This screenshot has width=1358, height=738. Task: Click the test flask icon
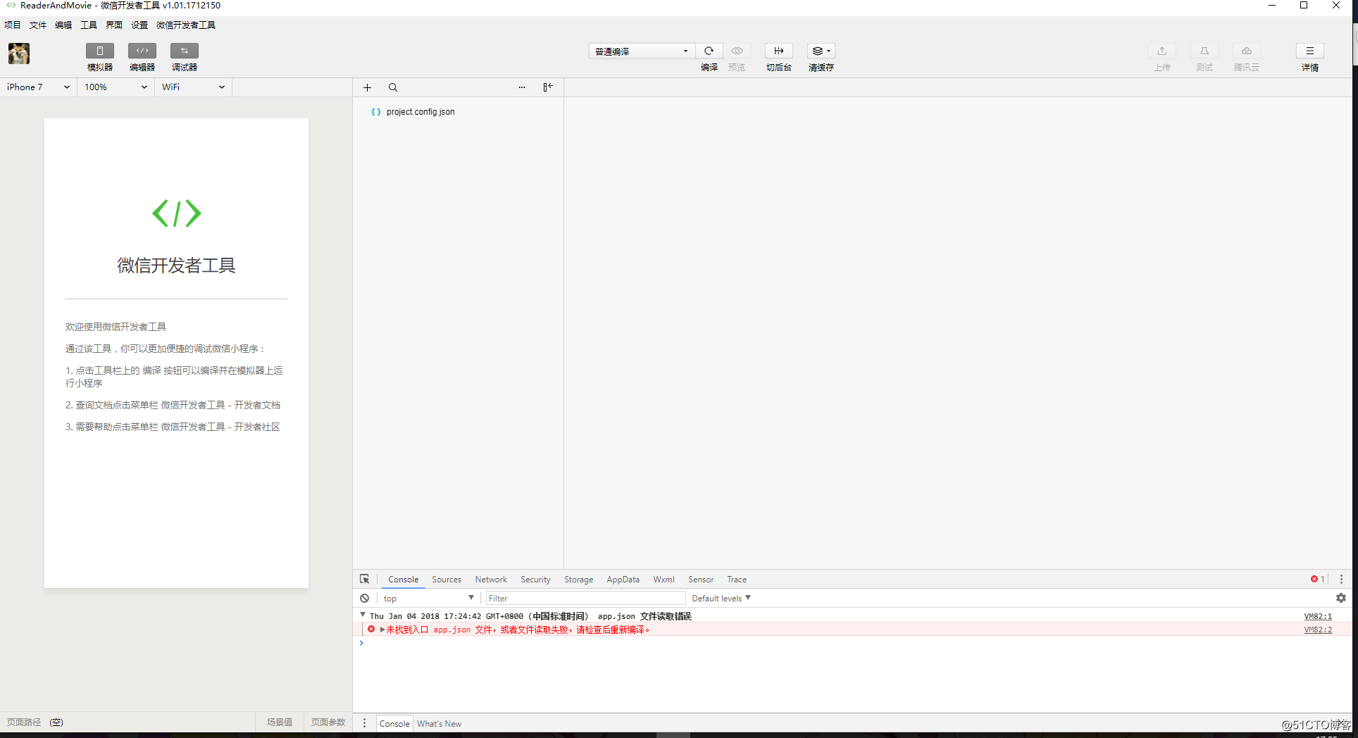click(1204, 51)
